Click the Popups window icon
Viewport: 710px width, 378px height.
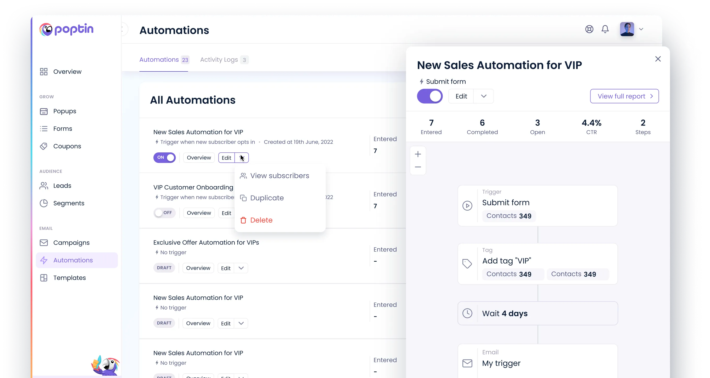coord(44,111)
